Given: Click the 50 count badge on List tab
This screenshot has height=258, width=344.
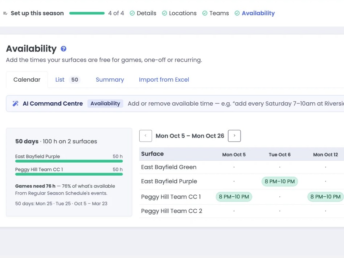Looking at the screenshot, I should pyautogui.click(x=75, y=79).
